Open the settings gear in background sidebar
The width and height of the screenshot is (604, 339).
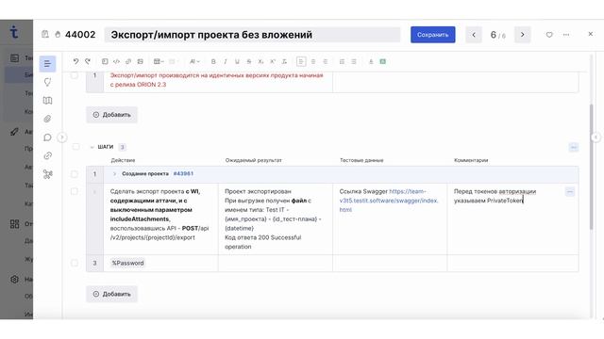click(x=14, y=280)
